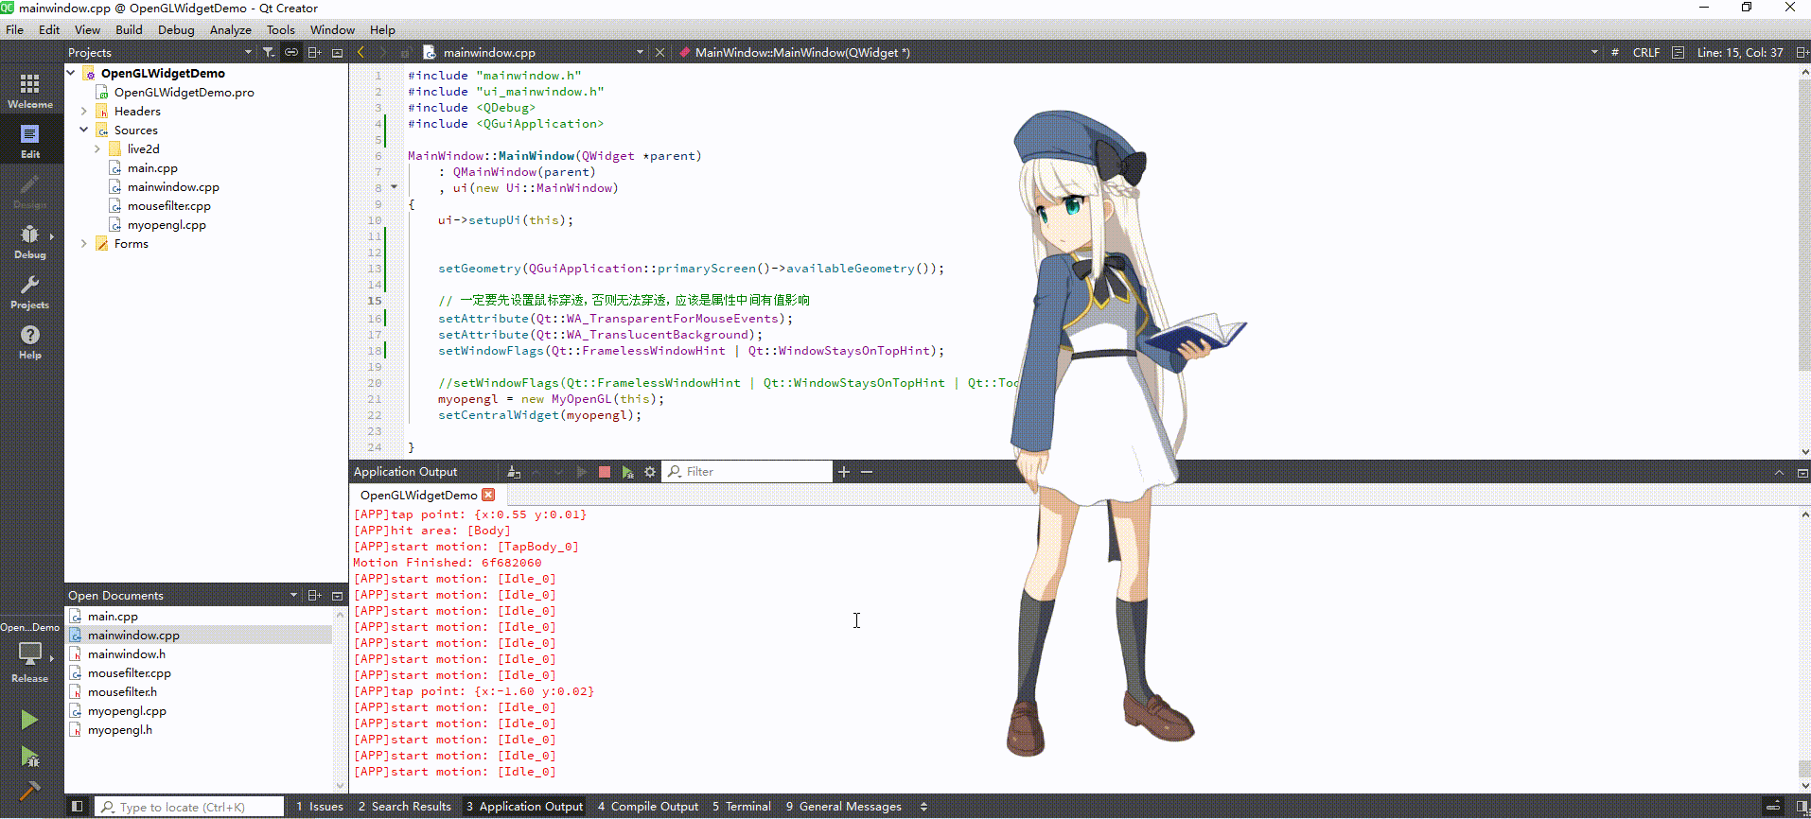The width and height of the screenshot is (1811, 819).
Task: Fold the constructor code block at line 8
Action: (395, 187)
